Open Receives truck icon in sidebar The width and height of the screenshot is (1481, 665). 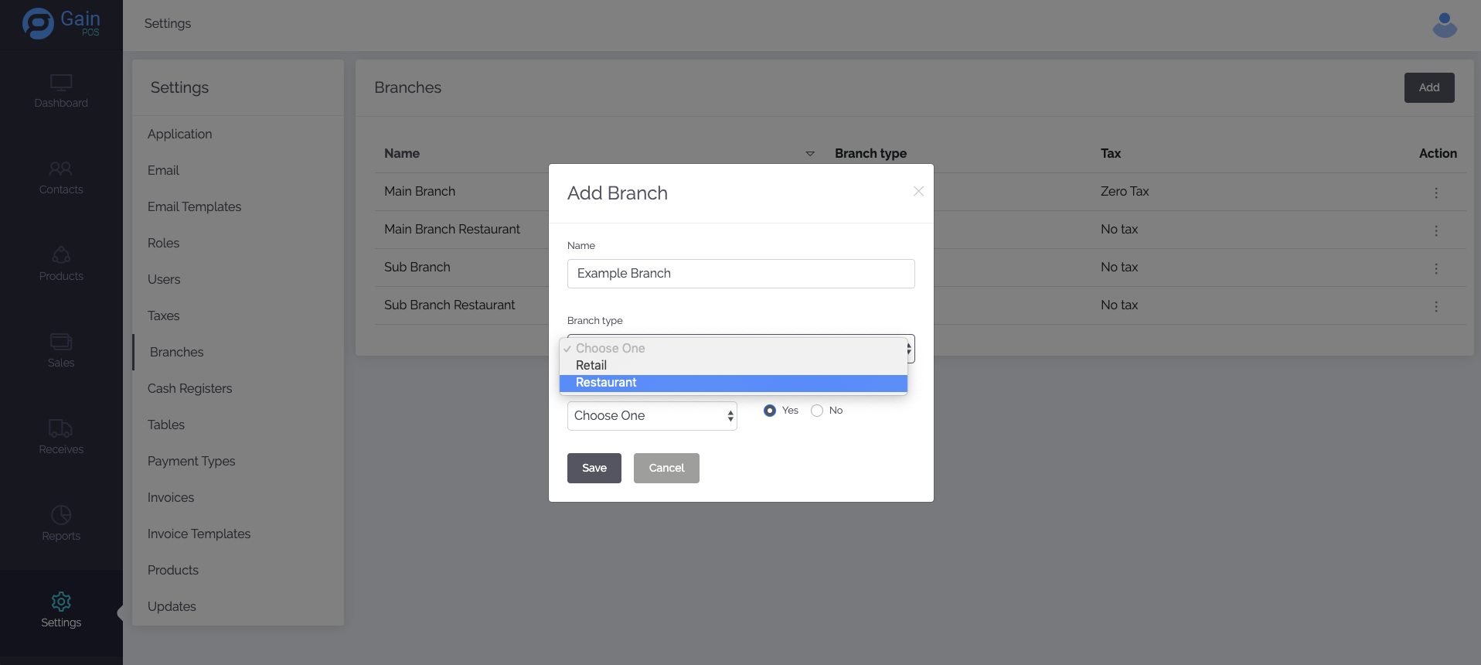(61, 429)
